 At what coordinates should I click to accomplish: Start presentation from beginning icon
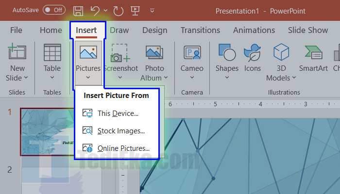tap(135, 11)
